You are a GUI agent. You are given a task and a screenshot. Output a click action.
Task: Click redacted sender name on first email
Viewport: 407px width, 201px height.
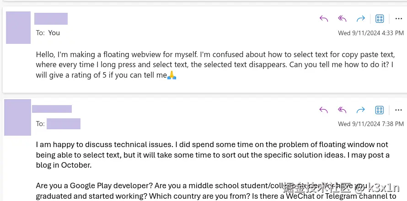point(51,19)
